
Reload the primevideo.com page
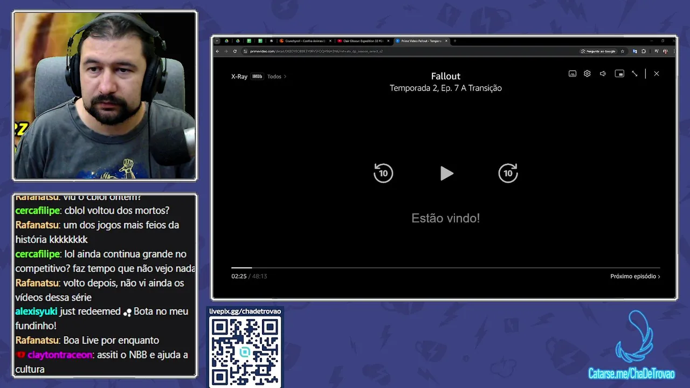(x=235, y=51)
